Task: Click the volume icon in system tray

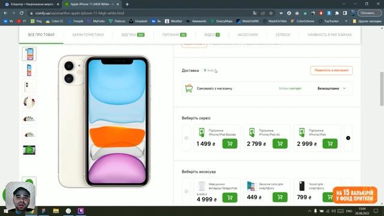Action: [x=334, y=211]
